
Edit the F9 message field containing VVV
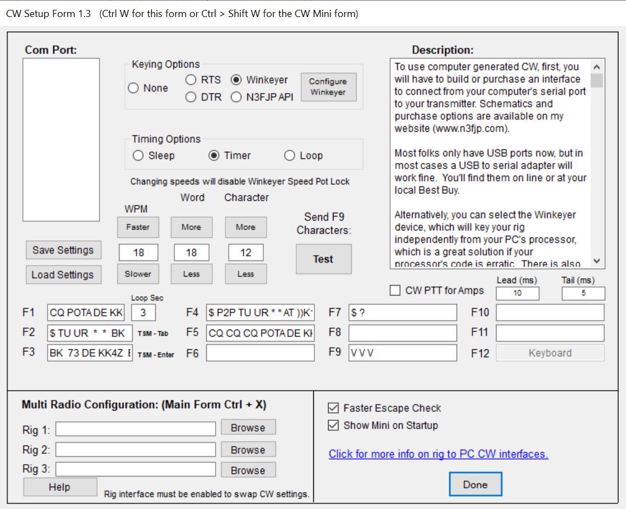[402, 352]
